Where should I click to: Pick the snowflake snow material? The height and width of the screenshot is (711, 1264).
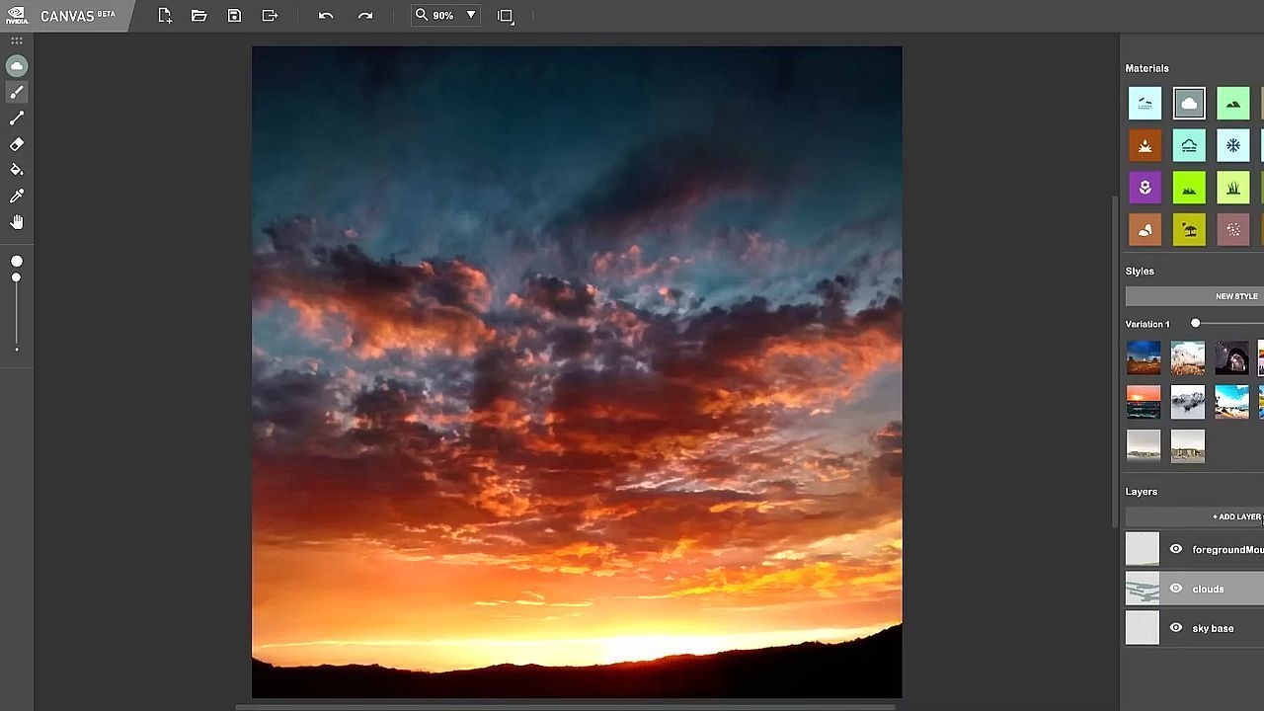pos(1233,145)
